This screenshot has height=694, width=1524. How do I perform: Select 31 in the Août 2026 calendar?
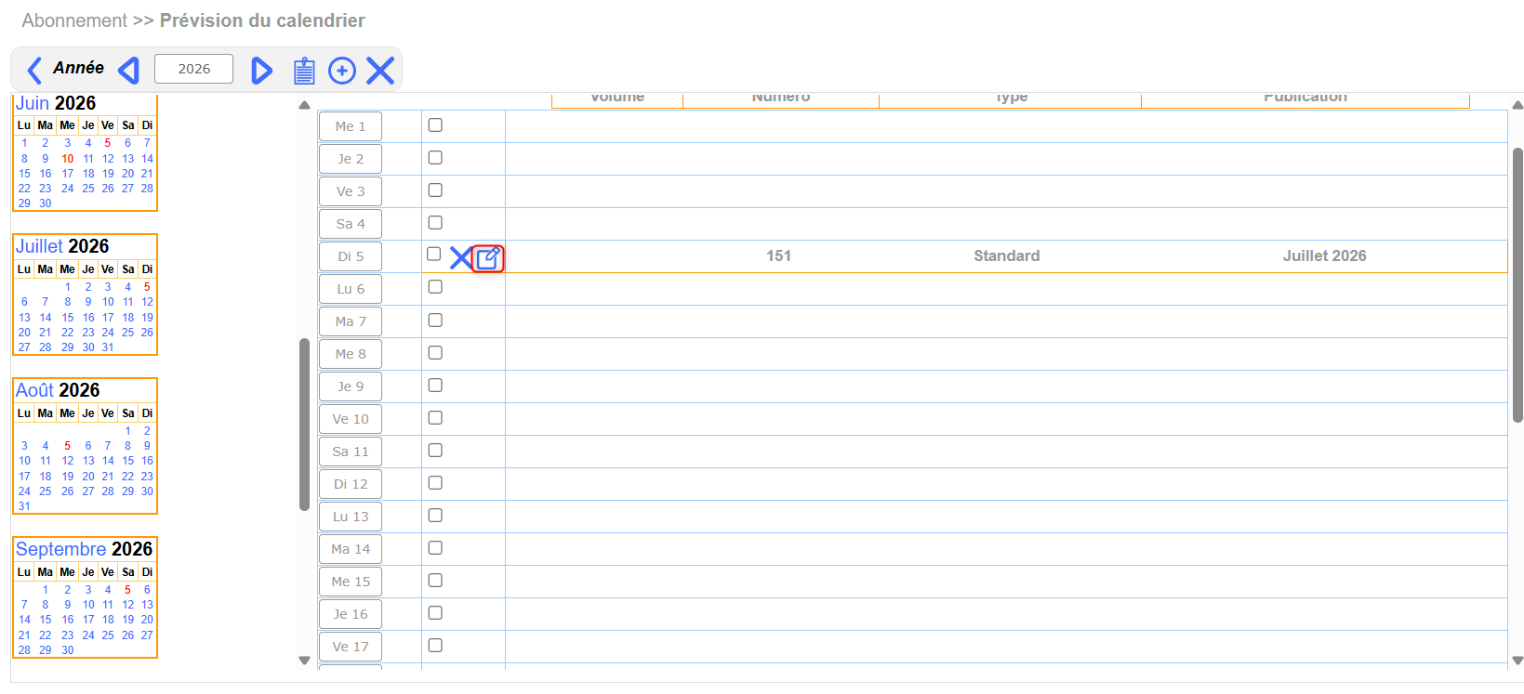click(24, 506)
